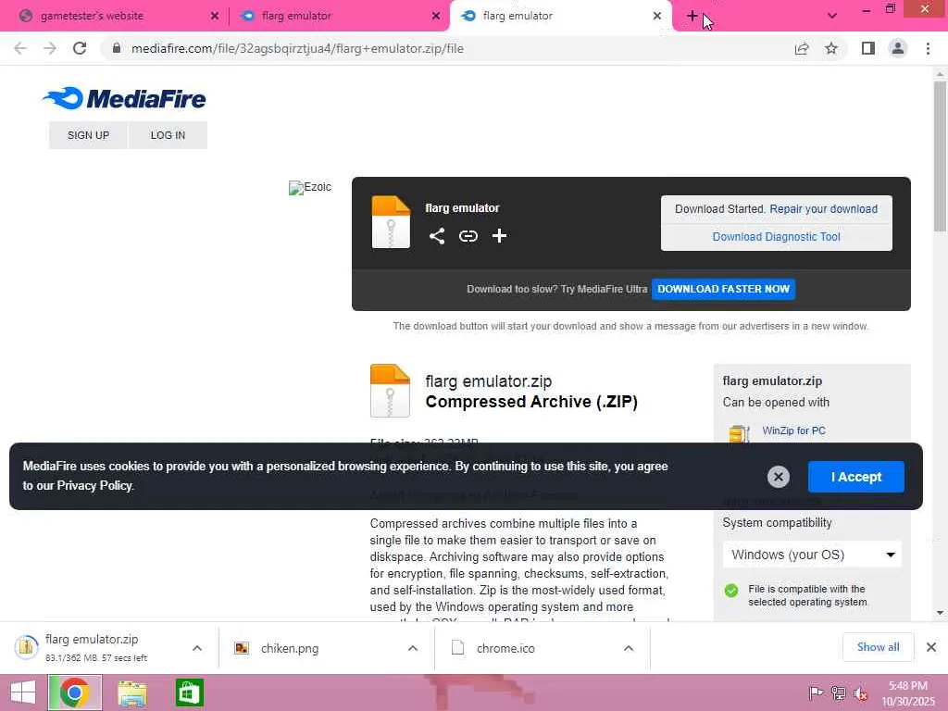Click the Chrome profile avatar icon

point(898,48)
